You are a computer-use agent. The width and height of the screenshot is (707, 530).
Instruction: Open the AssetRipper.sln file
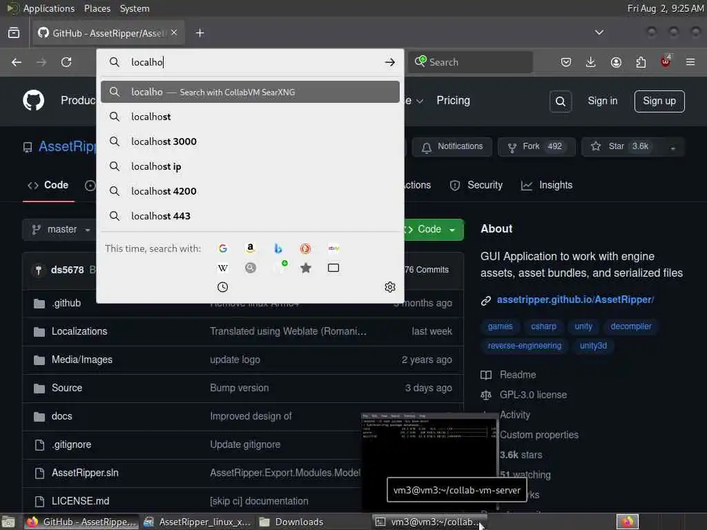[x=85, y=473]
